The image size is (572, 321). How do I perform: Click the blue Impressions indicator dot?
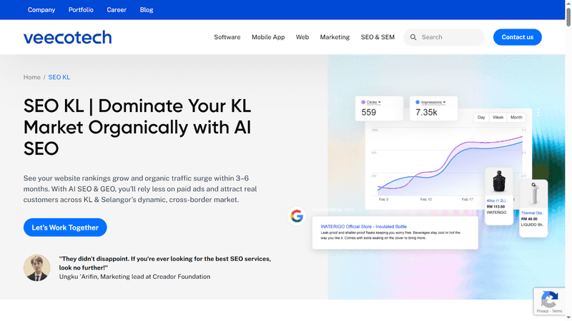[x=418, y=102]
